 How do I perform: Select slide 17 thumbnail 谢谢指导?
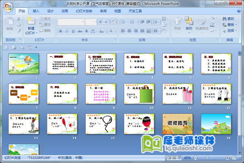click(x=177, y=124)
